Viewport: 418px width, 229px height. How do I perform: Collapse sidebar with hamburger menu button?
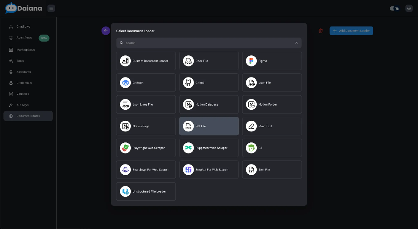pyautogui.click(x=51, y=8)
